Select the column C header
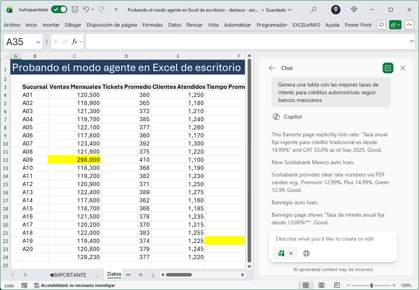 pos(75,56)
